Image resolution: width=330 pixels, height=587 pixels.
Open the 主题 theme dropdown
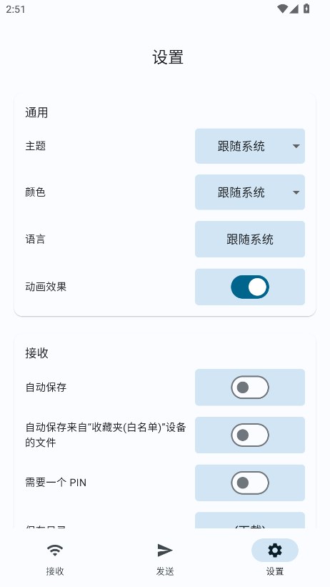pyautogui.click(x=250, y=146)
